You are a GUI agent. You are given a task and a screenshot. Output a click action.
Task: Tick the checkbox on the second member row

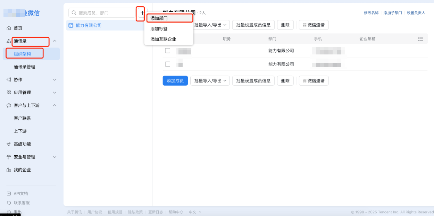tap(168, 64)
